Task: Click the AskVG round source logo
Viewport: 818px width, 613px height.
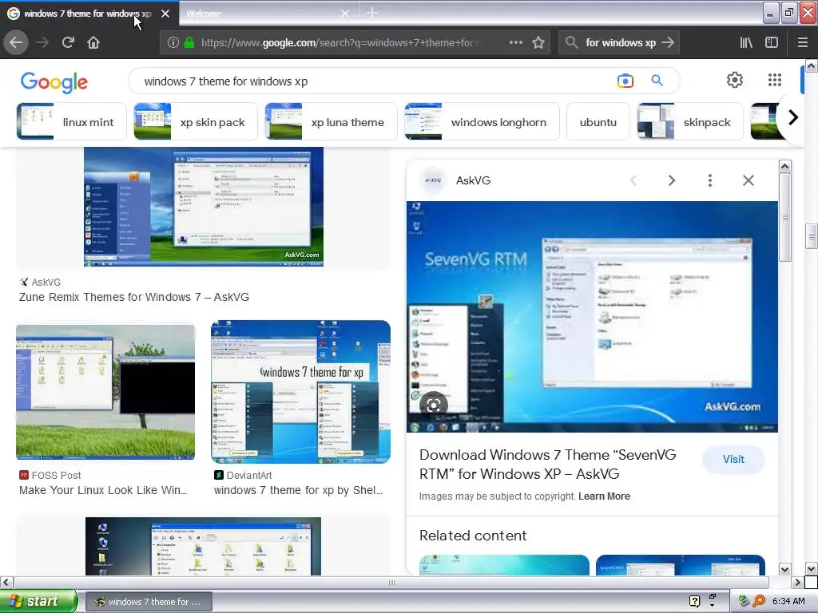Action: click(x=432, y=180)
